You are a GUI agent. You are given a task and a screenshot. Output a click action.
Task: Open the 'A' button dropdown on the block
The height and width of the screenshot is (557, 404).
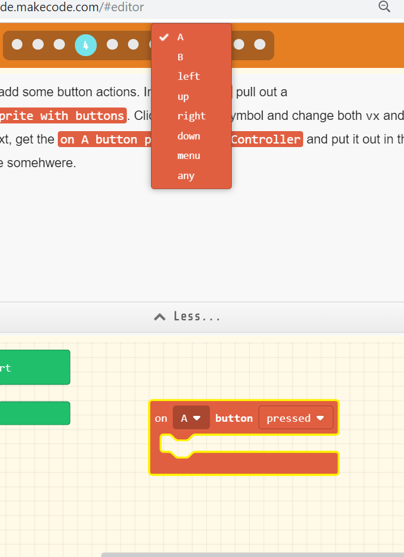(x=191, y=418)
